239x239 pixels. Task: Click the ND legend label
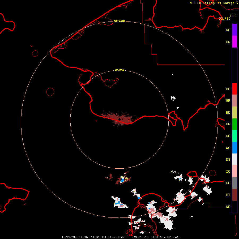[228, 207]
